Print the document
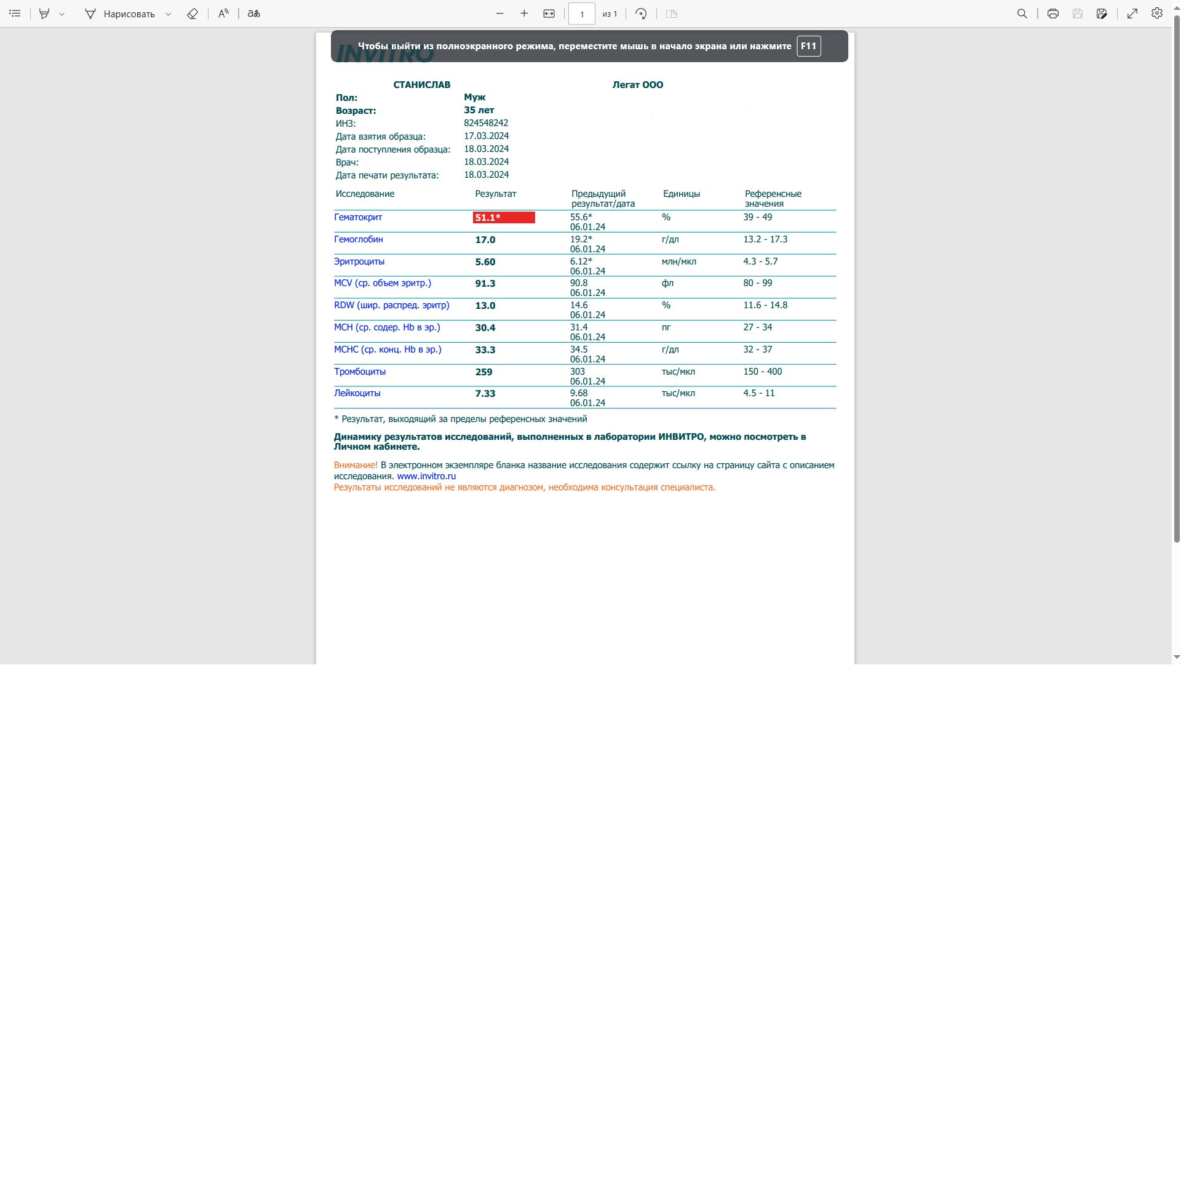 pos(1053,14)
